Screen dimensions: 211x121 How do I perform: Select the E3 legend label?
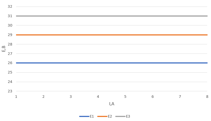tap(128, 116)
